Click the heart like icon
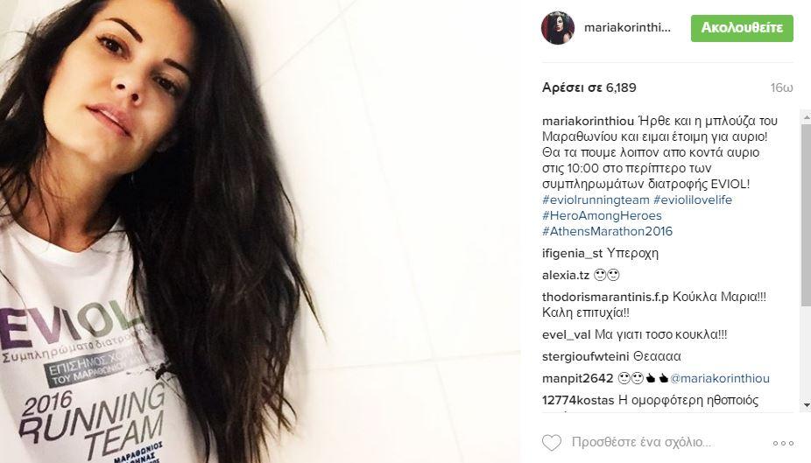The width and height of the screenshot is (811, 463). [552, 443]
